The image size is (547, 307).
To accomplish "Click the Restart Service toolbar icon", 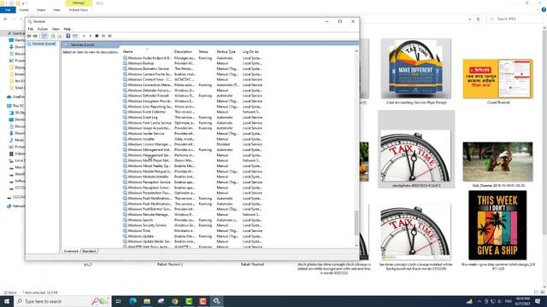I will [x=110, y=36].
